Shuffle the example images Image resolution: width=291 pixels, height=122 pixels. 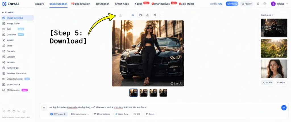267,82
